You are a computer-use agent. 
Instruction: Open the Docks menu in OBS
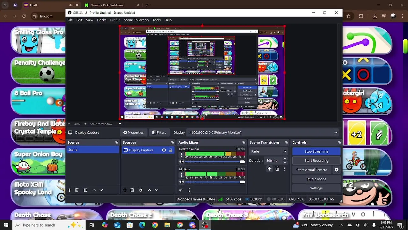coord(102,20)
